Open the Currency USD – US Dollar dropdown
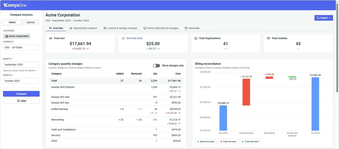This screenshot has width=339, height=149. click(21, 47)
